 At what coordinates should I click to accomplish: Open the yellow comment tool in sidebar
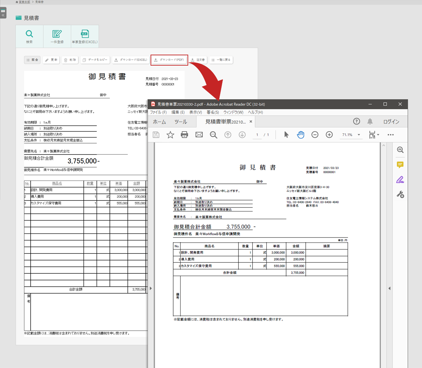(x=400, y=165)
